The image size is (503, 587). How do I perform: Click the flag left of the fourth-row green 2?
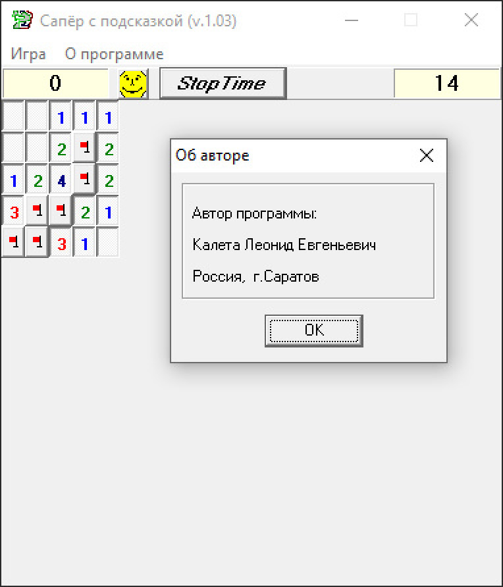61,211
